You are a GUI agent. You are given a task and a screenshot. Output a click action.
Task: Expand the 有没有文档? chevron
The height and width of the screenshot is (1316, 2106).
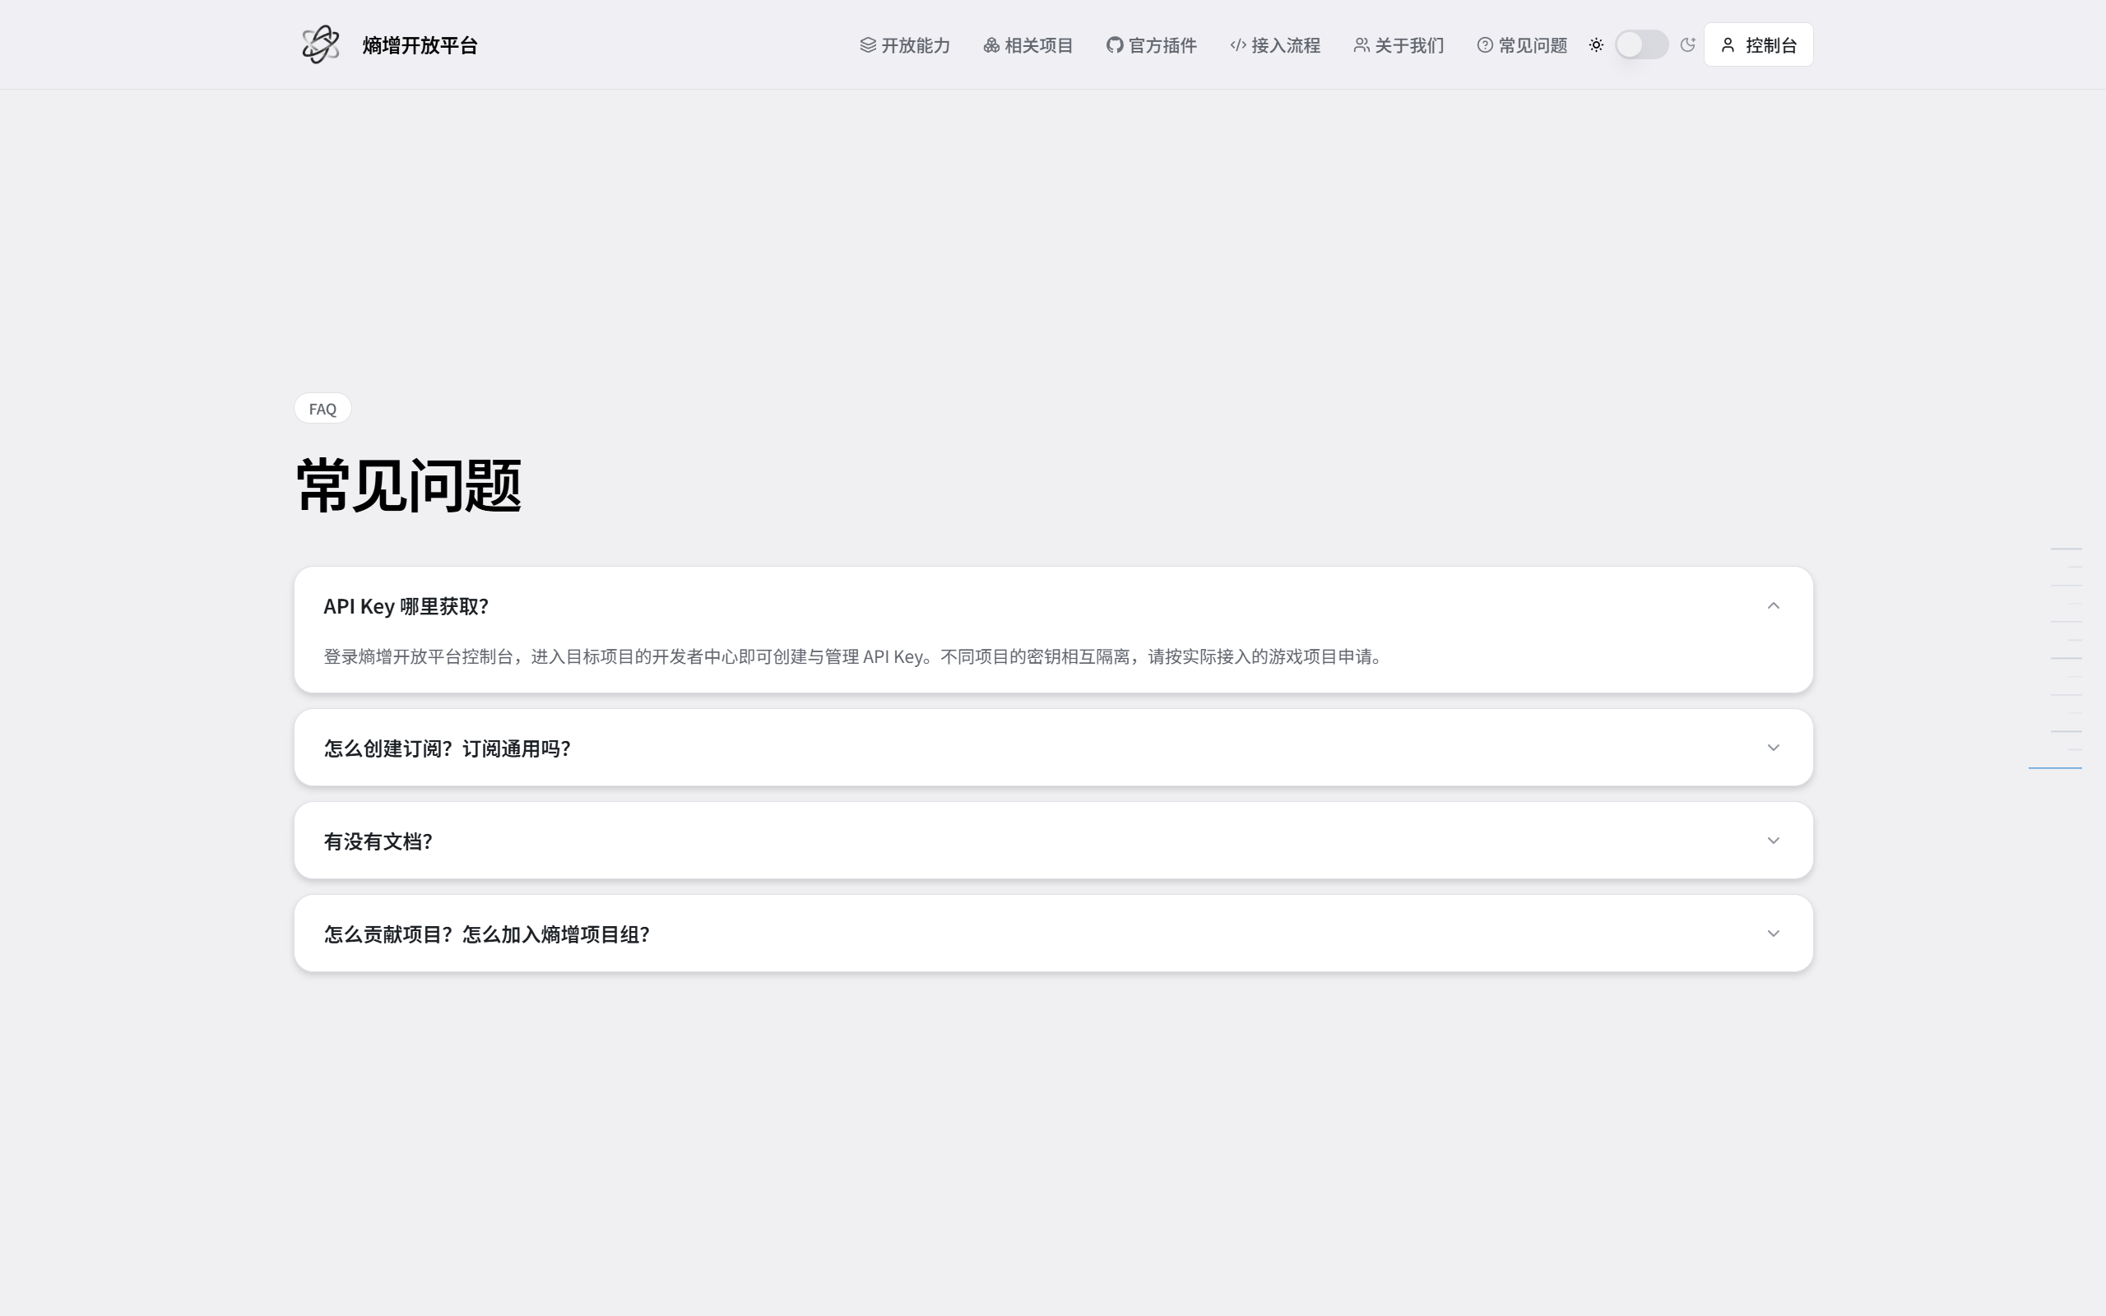tap(1773, 841)
